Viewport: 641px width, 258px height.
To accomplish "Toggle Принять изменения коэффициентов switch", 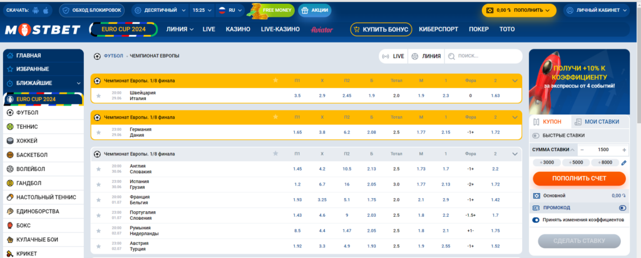I will pos(536,220).
